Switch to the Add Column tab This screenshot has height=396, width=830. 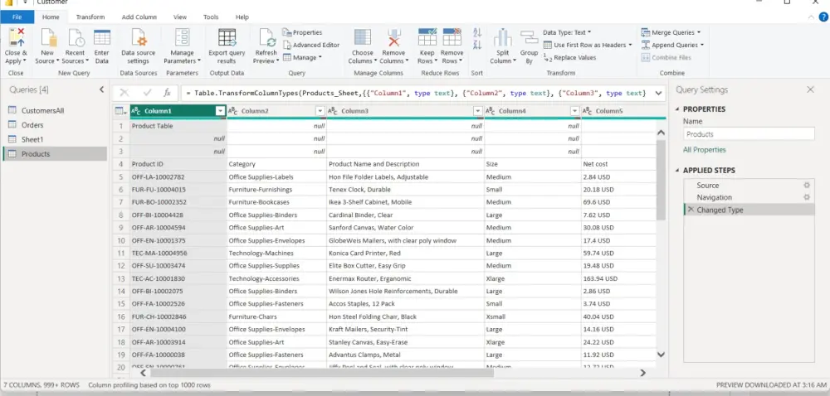point(139,17)
